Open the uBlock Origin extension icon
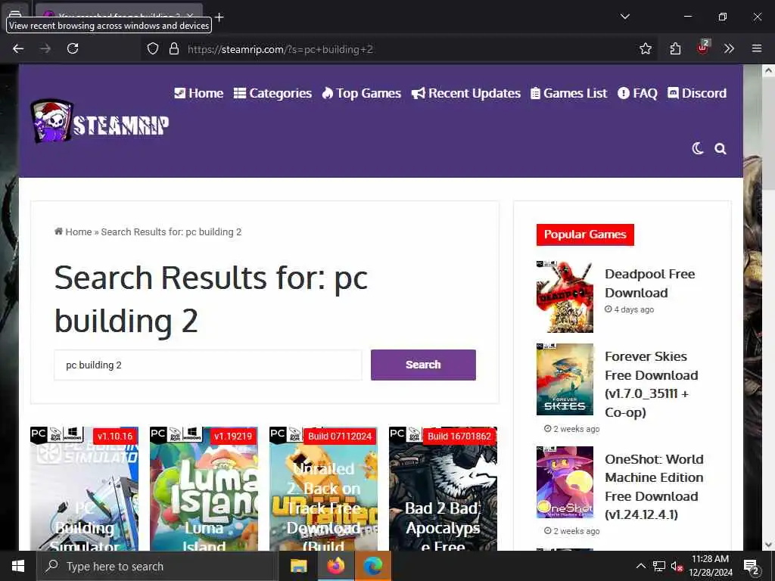 point(702,47)
